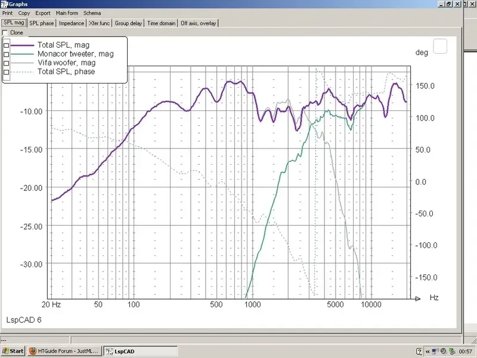The height and width of the screenshot is (358, 477).
Task: Select the SPL mag tab
Action: click(x=14, y=23)
